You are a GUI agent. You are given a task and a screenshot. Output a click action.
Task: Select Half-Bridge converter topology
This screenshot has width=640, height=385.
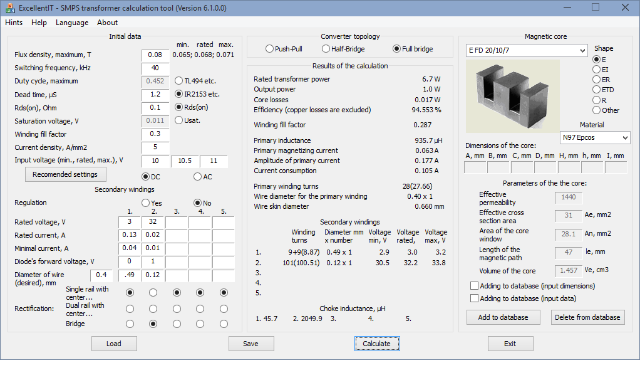tap(326, 49)
